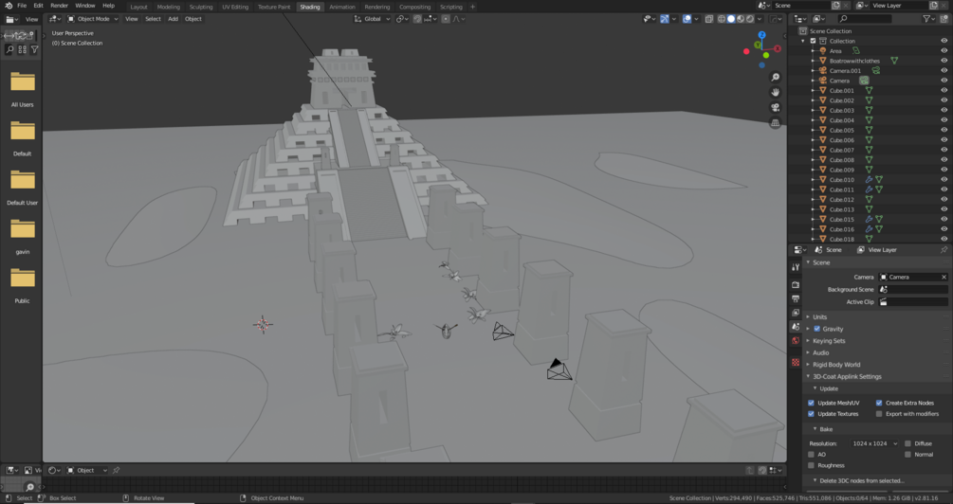Expand the Rigid Body World panel
Viewport: 953px width, 504px height.
pos(836,365)
